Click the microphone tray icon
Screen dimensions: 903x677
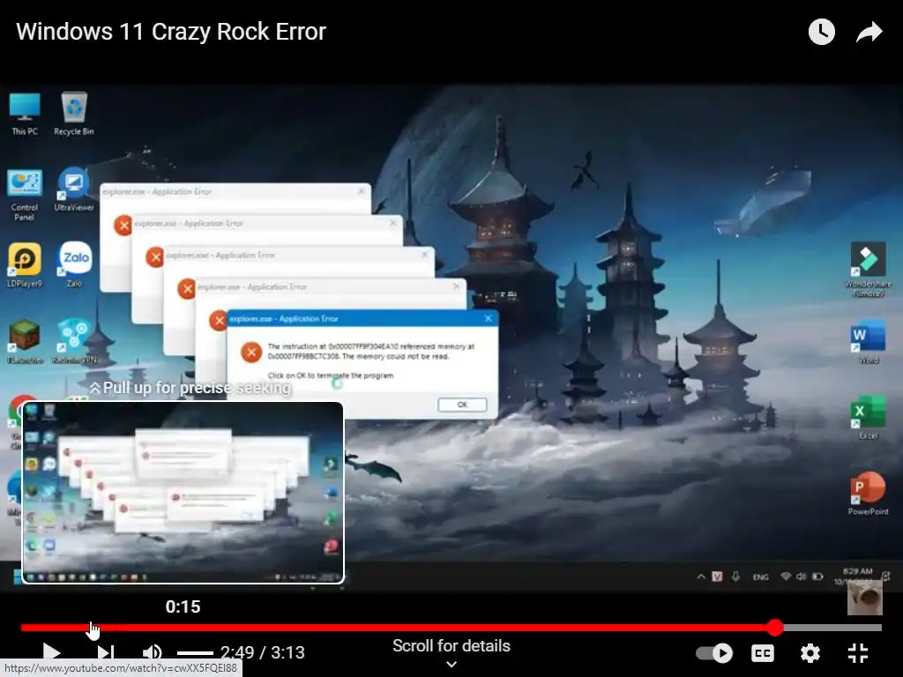tap(735, 577)
